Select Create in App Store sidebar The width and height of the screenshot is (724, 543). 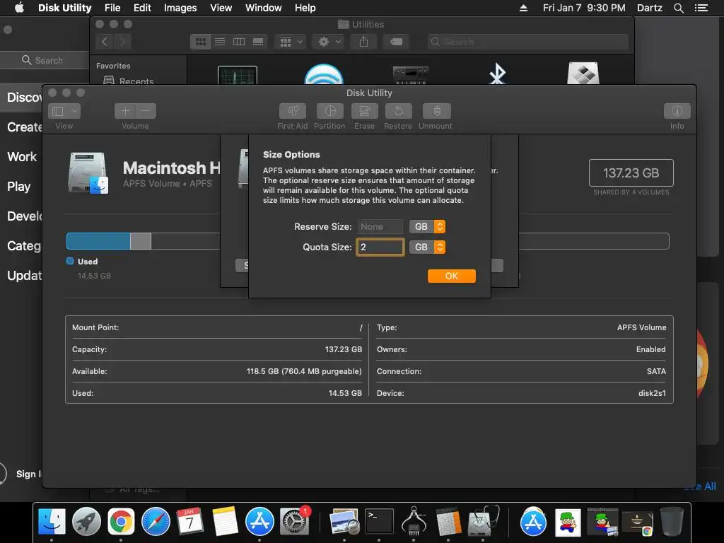coord(24,127)
